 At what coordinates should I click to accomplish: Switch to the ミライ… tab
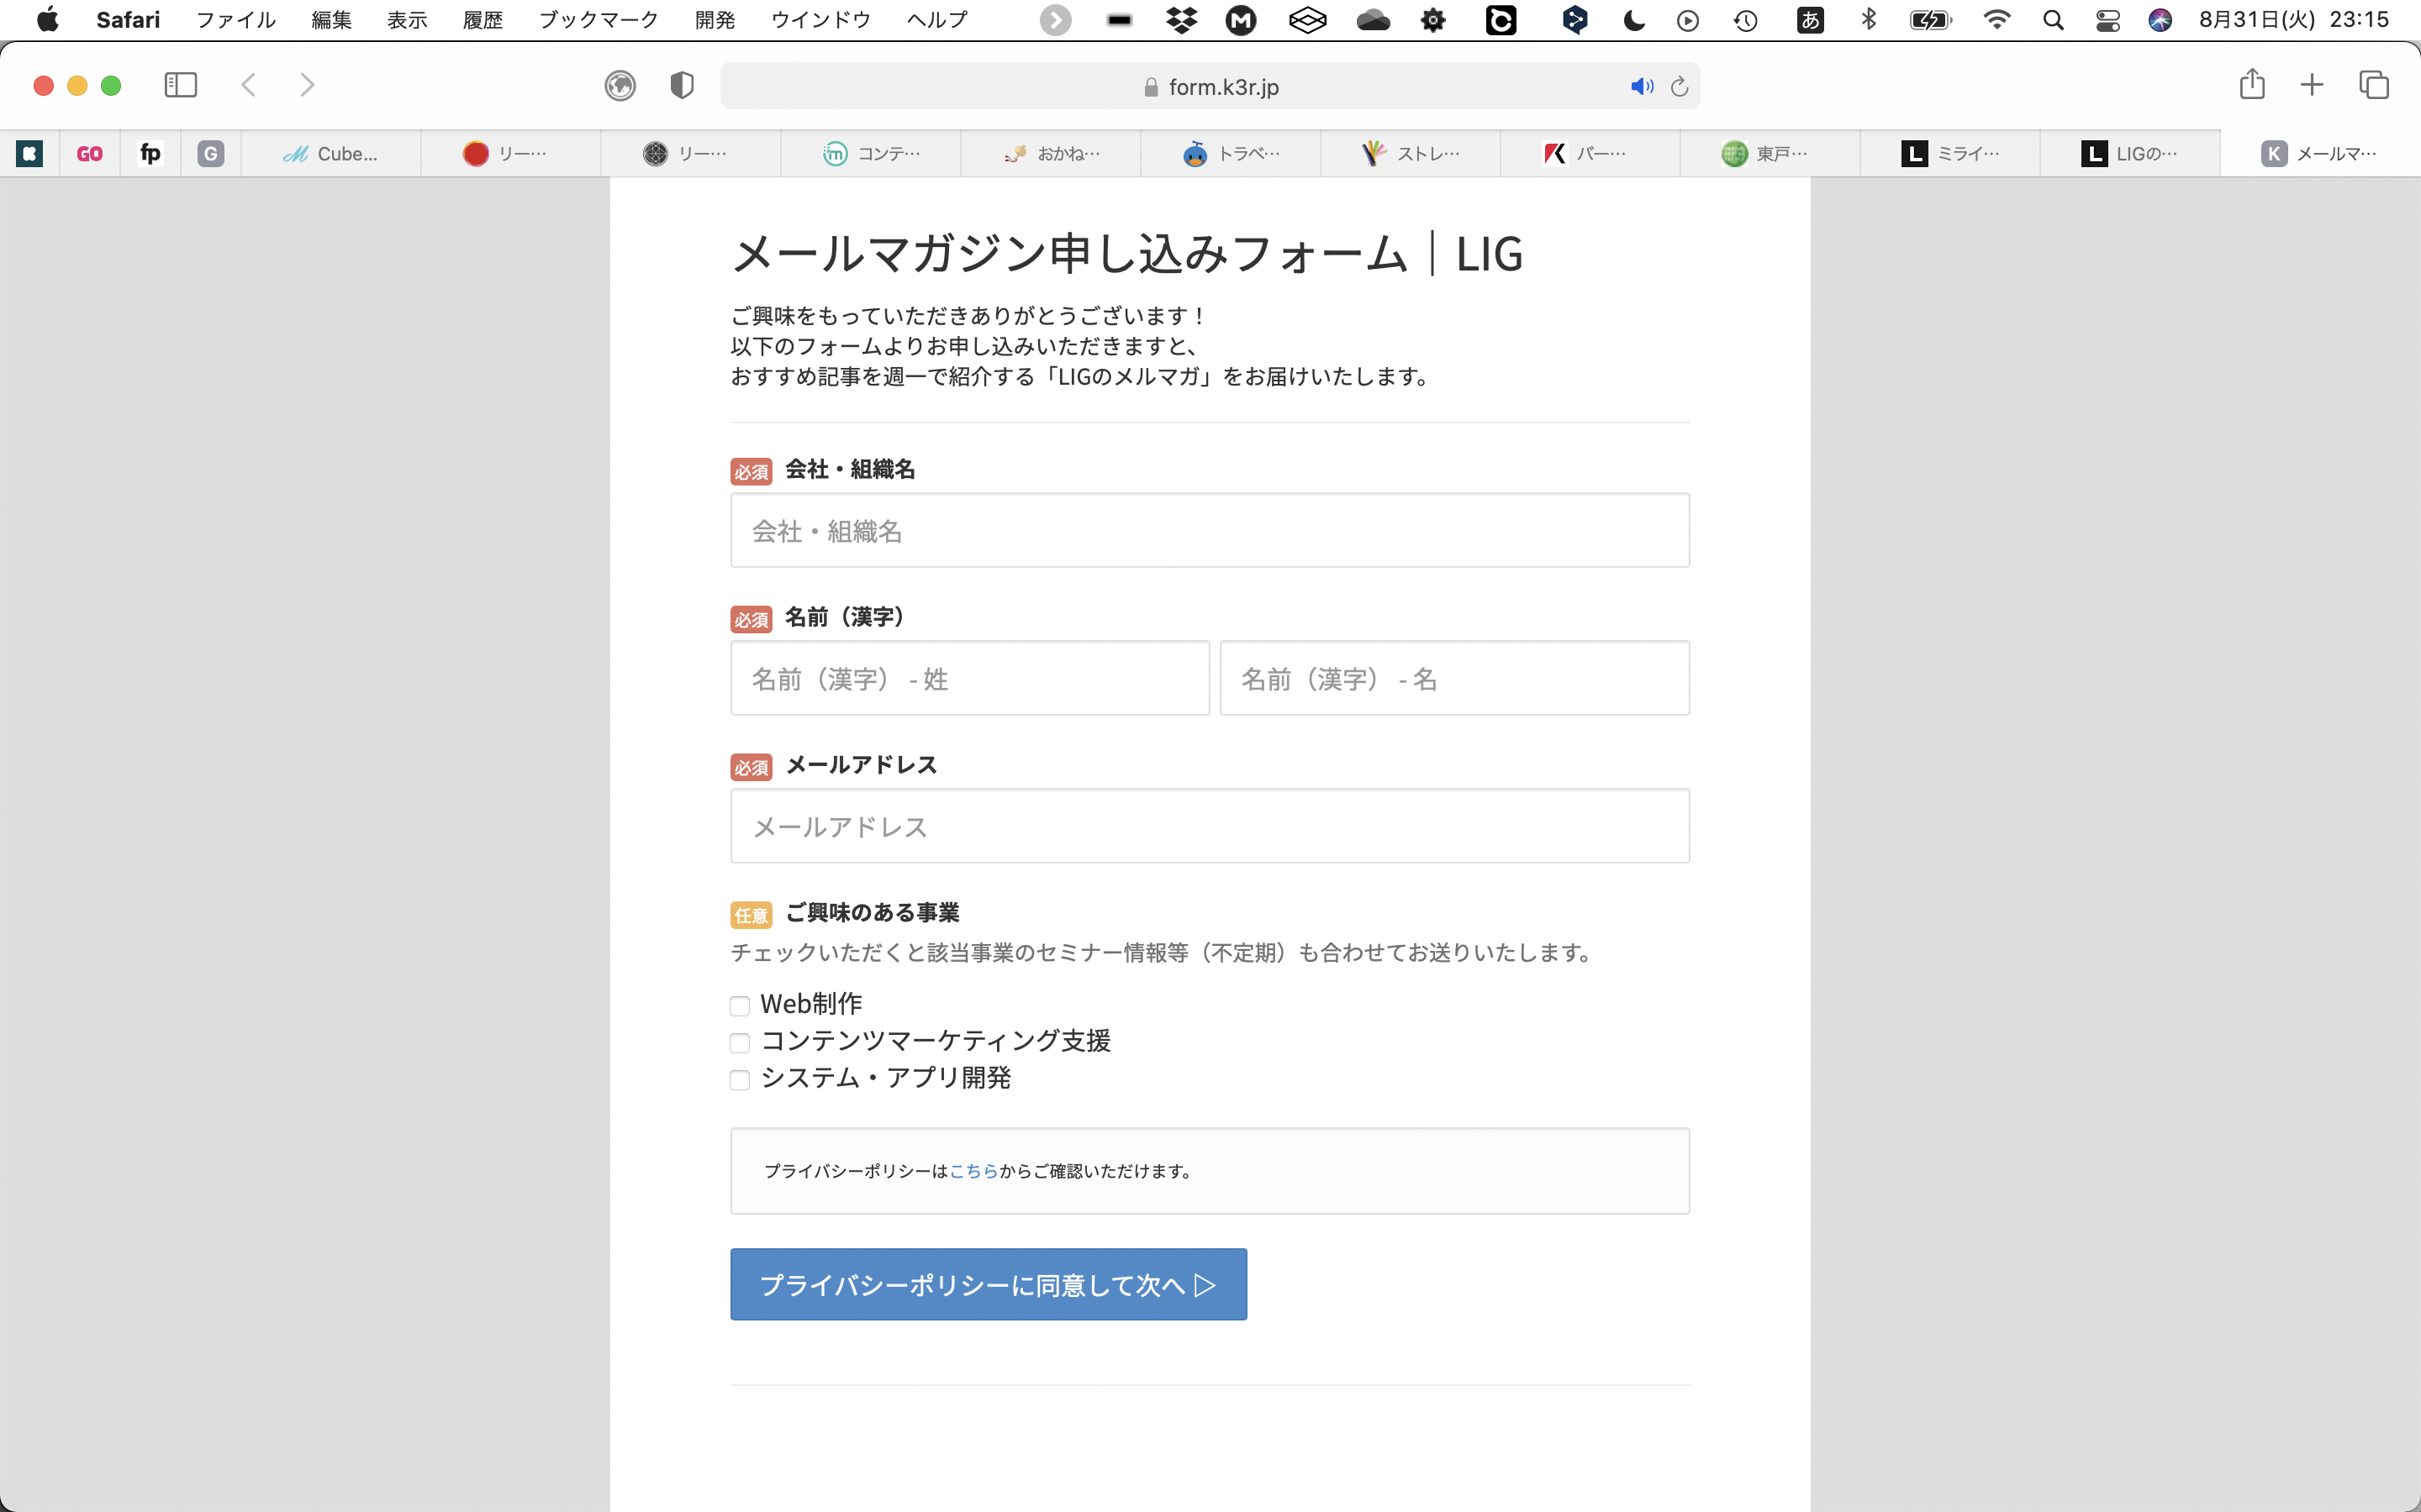[x=1951, y=153]
